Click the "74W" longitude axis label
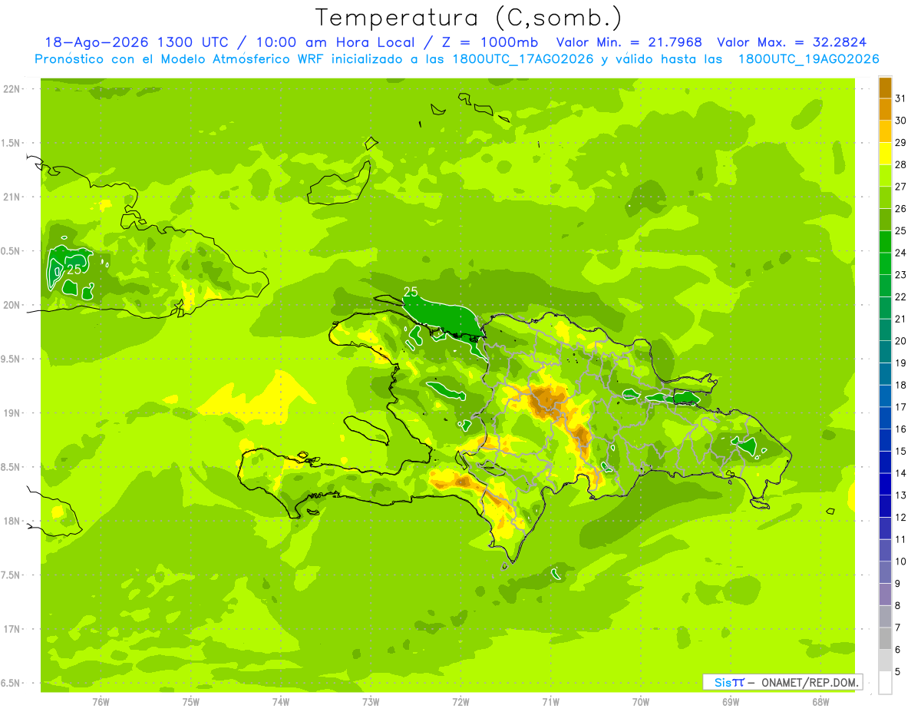This screenshot has width=921, height=712. (281, 703)
